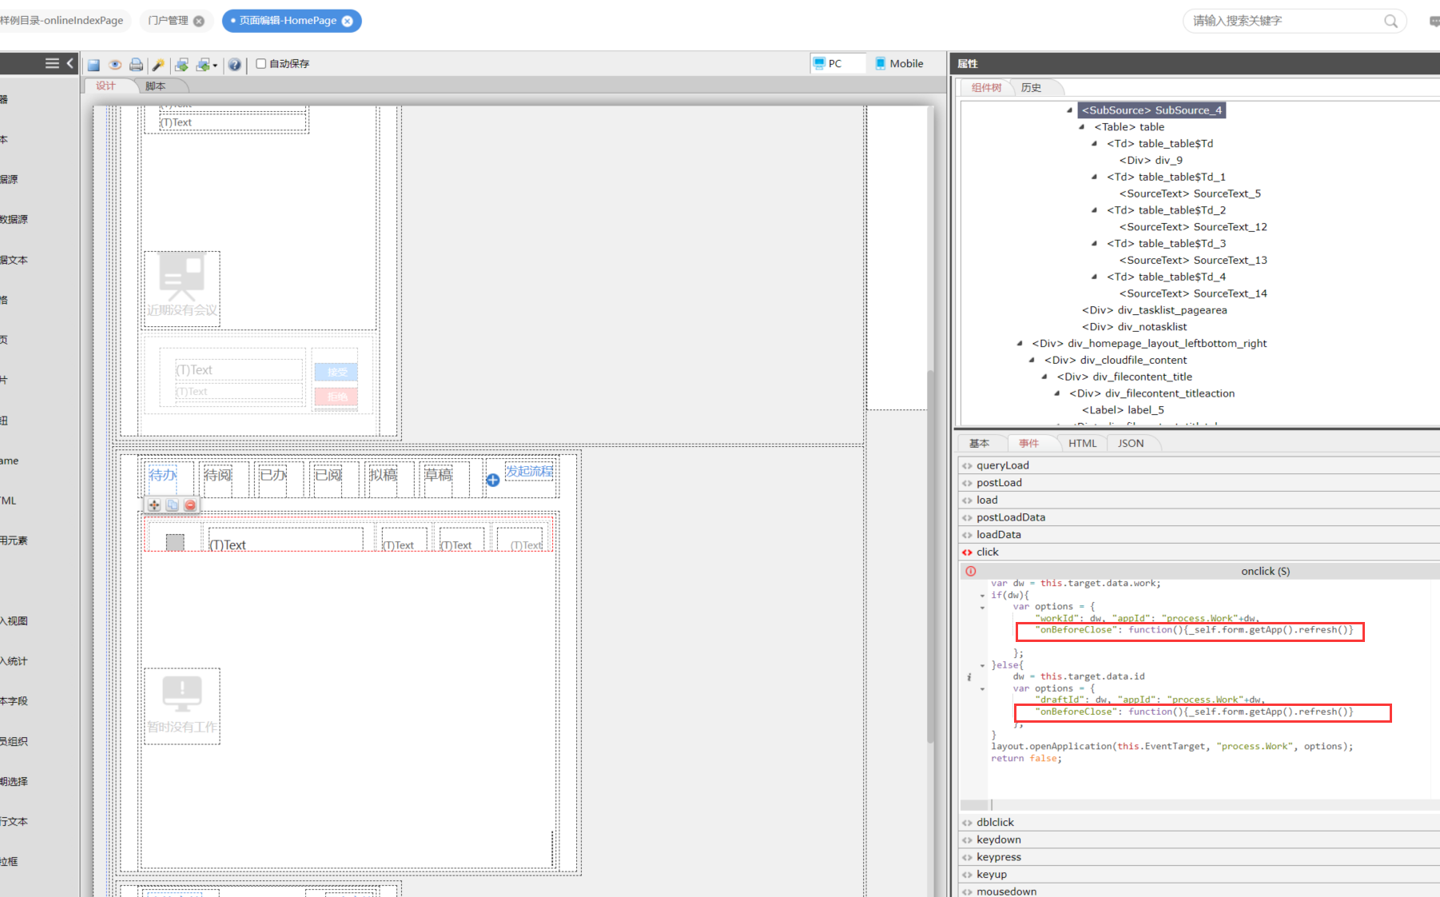The image size is (1440, 897).
Task: Open the 事件 properties tab
Action: tap(1029, 444)
